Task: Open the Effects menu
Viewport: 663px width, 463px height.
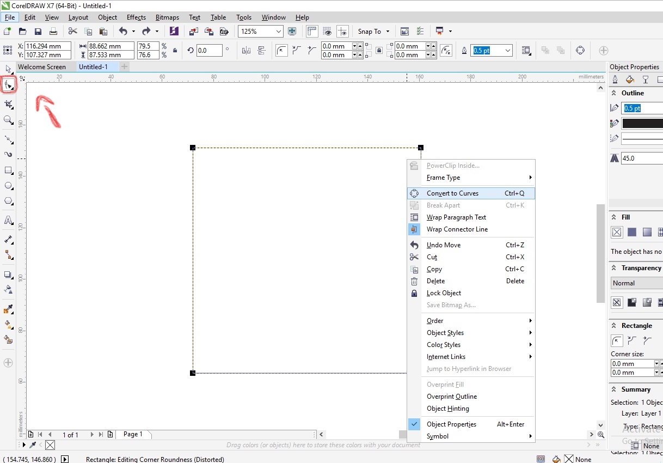Action: point(136,17)
